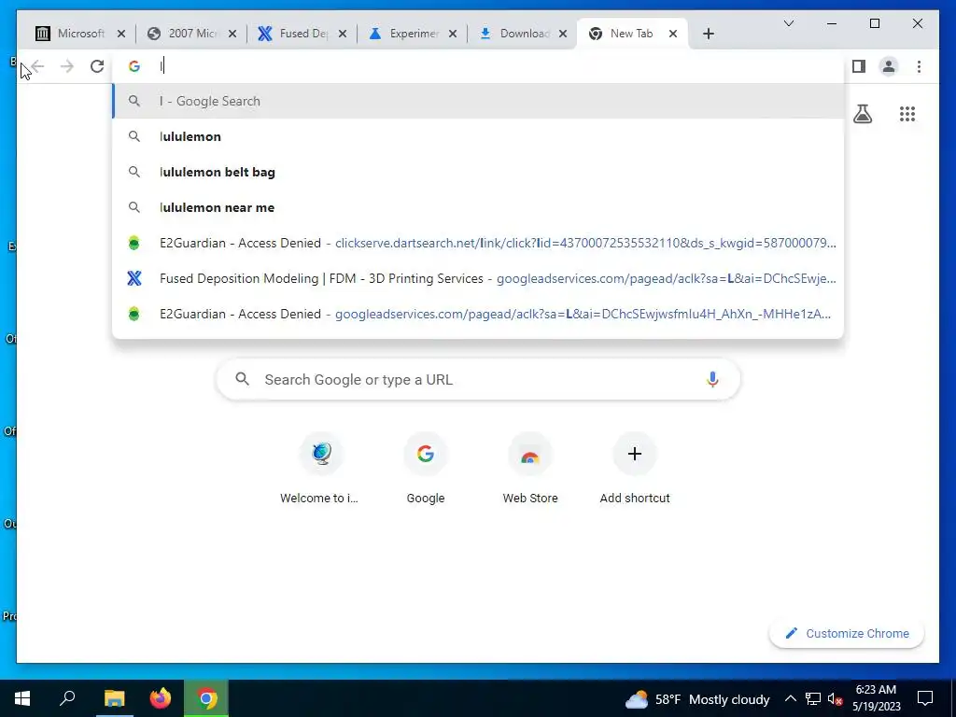Close the Downloads tab
This screenshot has height=717, width=956.
pos(563,34)
